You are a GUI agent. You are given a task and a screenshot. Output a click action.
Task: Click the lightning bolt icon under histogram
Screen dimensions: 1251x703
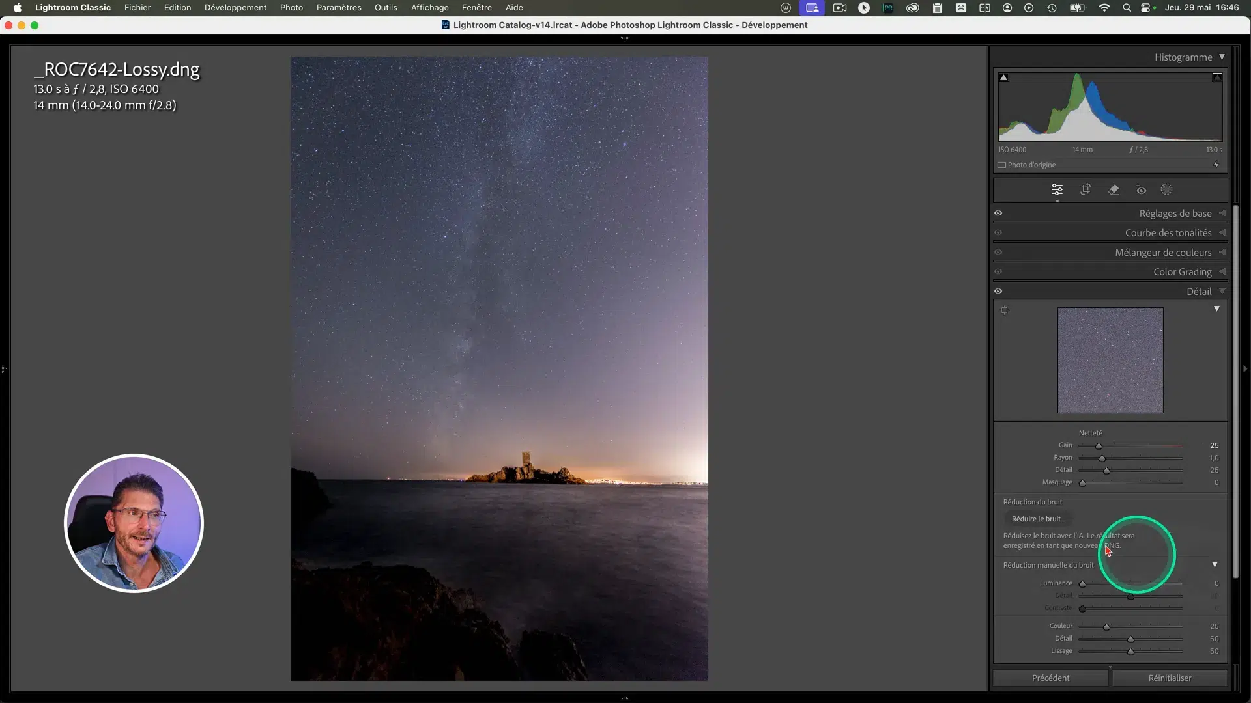[1216, 165]
